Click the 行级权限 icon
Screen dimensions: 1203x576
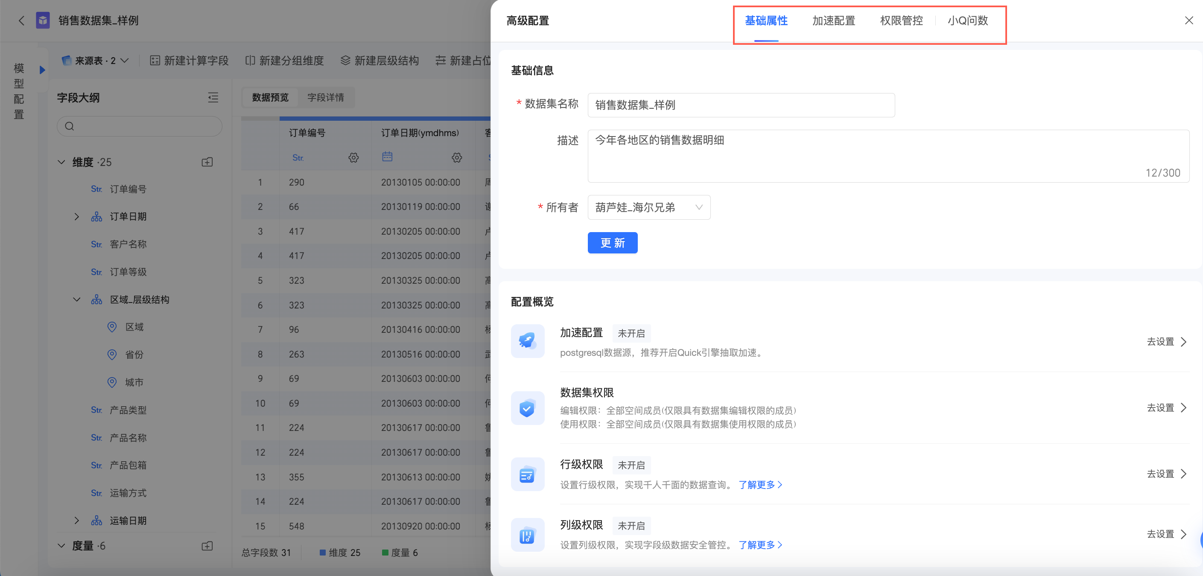[527, 474]
